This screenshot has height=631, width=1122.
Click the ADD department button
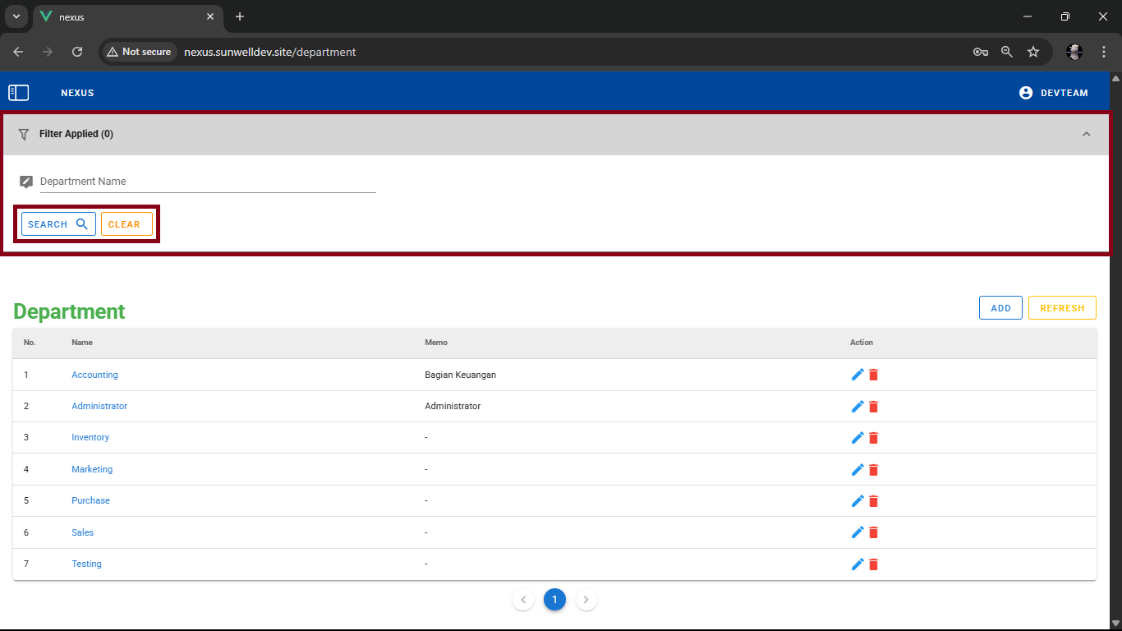coord(1000,308)
